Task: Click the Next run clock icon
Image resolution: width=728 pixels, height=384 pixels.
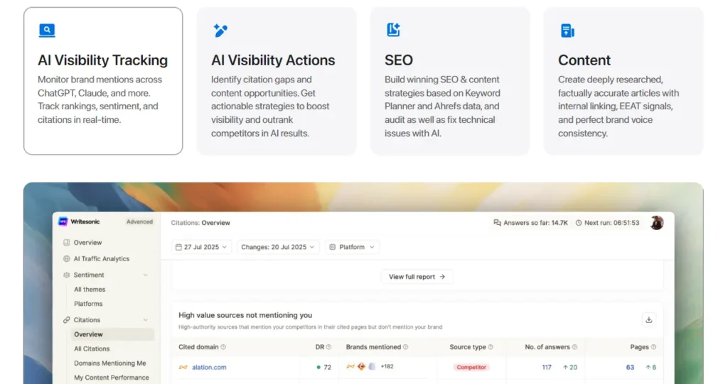Action: (579, 223)
